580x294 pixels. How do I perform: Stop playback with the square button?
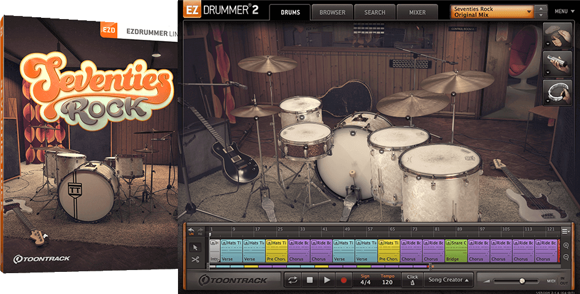tap(309, 280)
